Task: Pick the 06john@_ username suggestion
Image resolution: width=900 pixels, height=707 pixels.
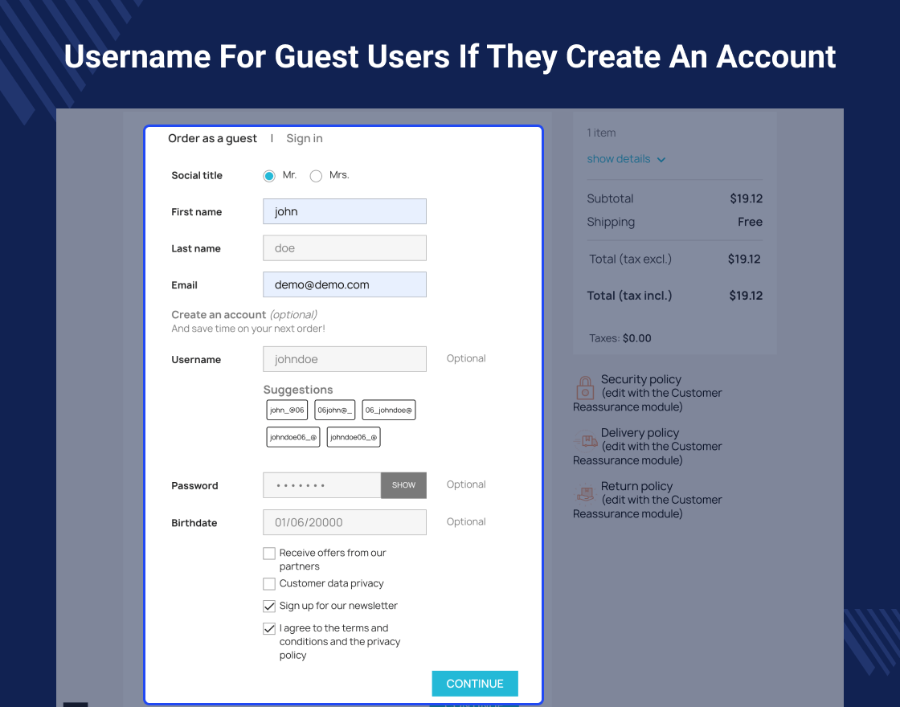Action: tap(334, 410)
